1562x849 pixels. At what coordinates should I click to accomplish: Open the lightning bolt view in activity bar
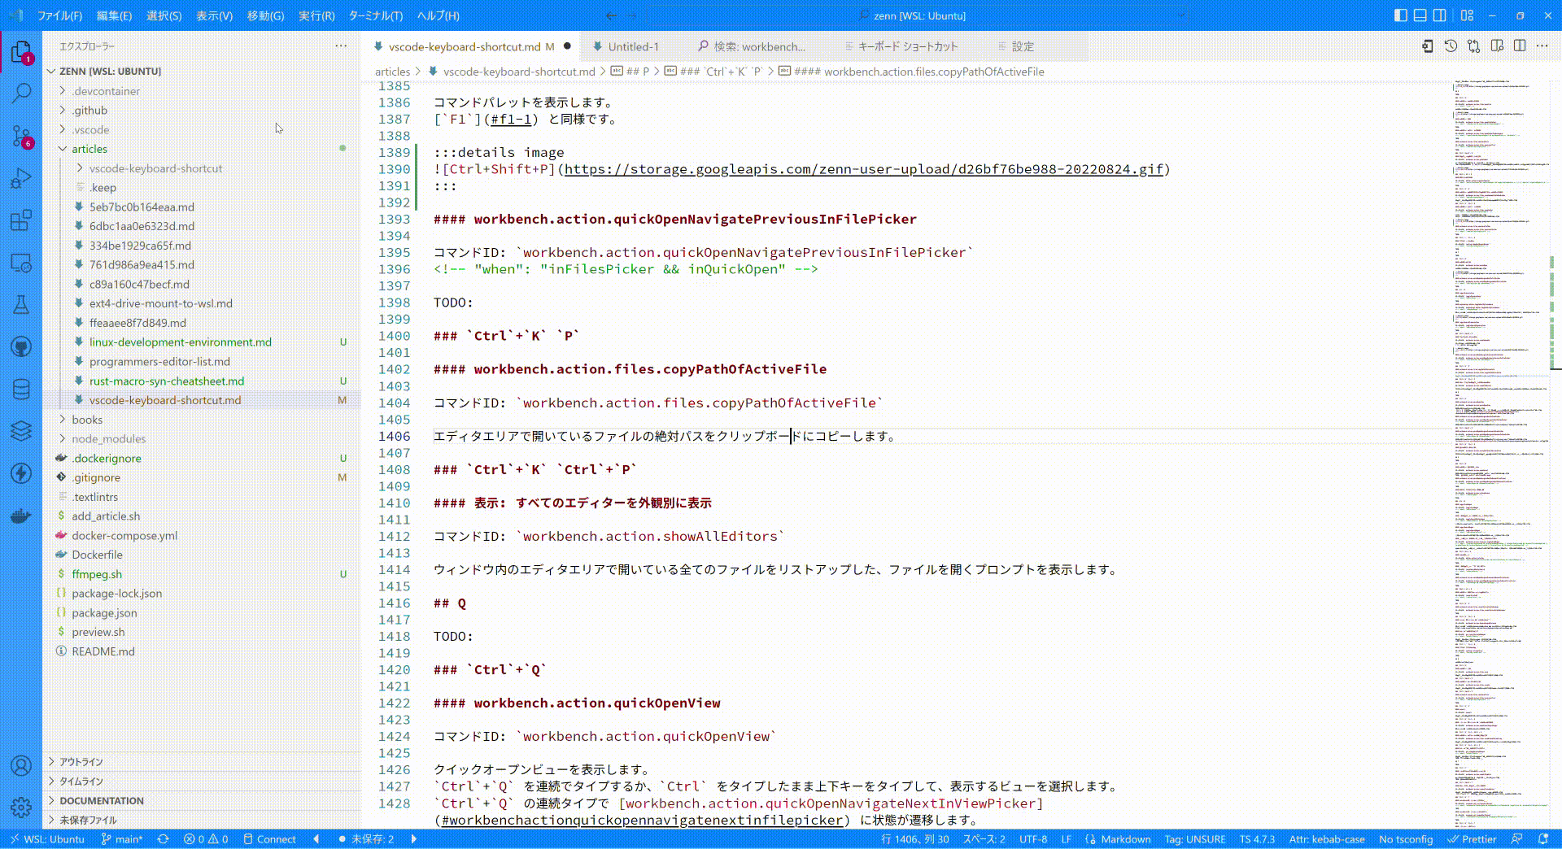pyautogui.click(x=21, y=473)
